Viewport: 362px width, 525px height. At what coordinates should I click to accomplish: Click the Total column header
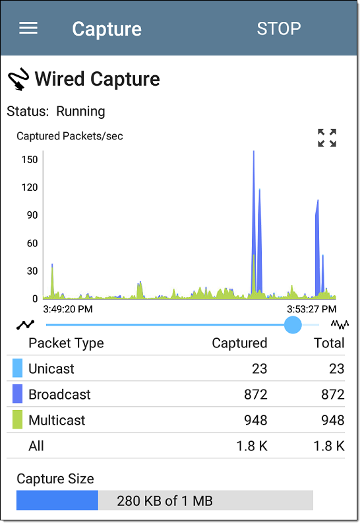tap(329, 343)
